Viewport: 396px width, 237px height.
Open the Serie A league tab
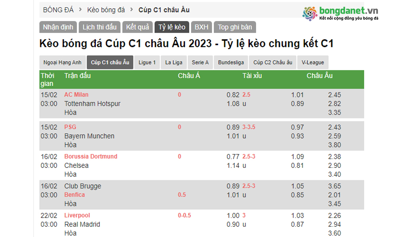pos(200,62)
